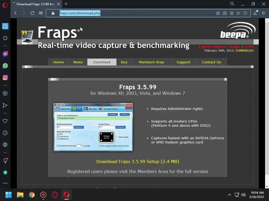The image size is (269, 201).
Task: Click the beepa logo
Action: (238, 30)
